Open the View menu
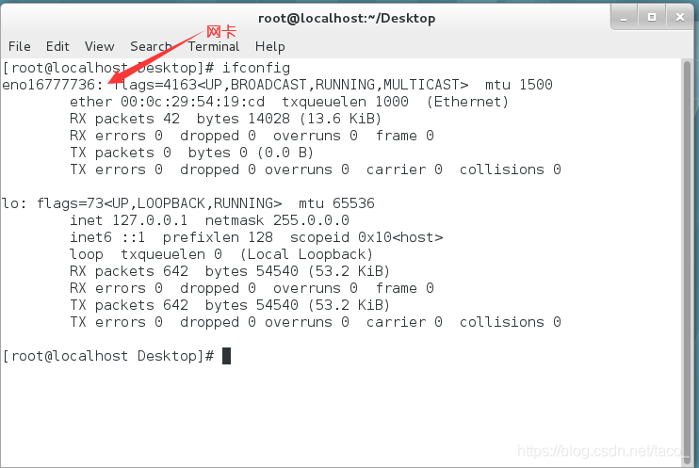699x468 pixels. tap(100, 46)
